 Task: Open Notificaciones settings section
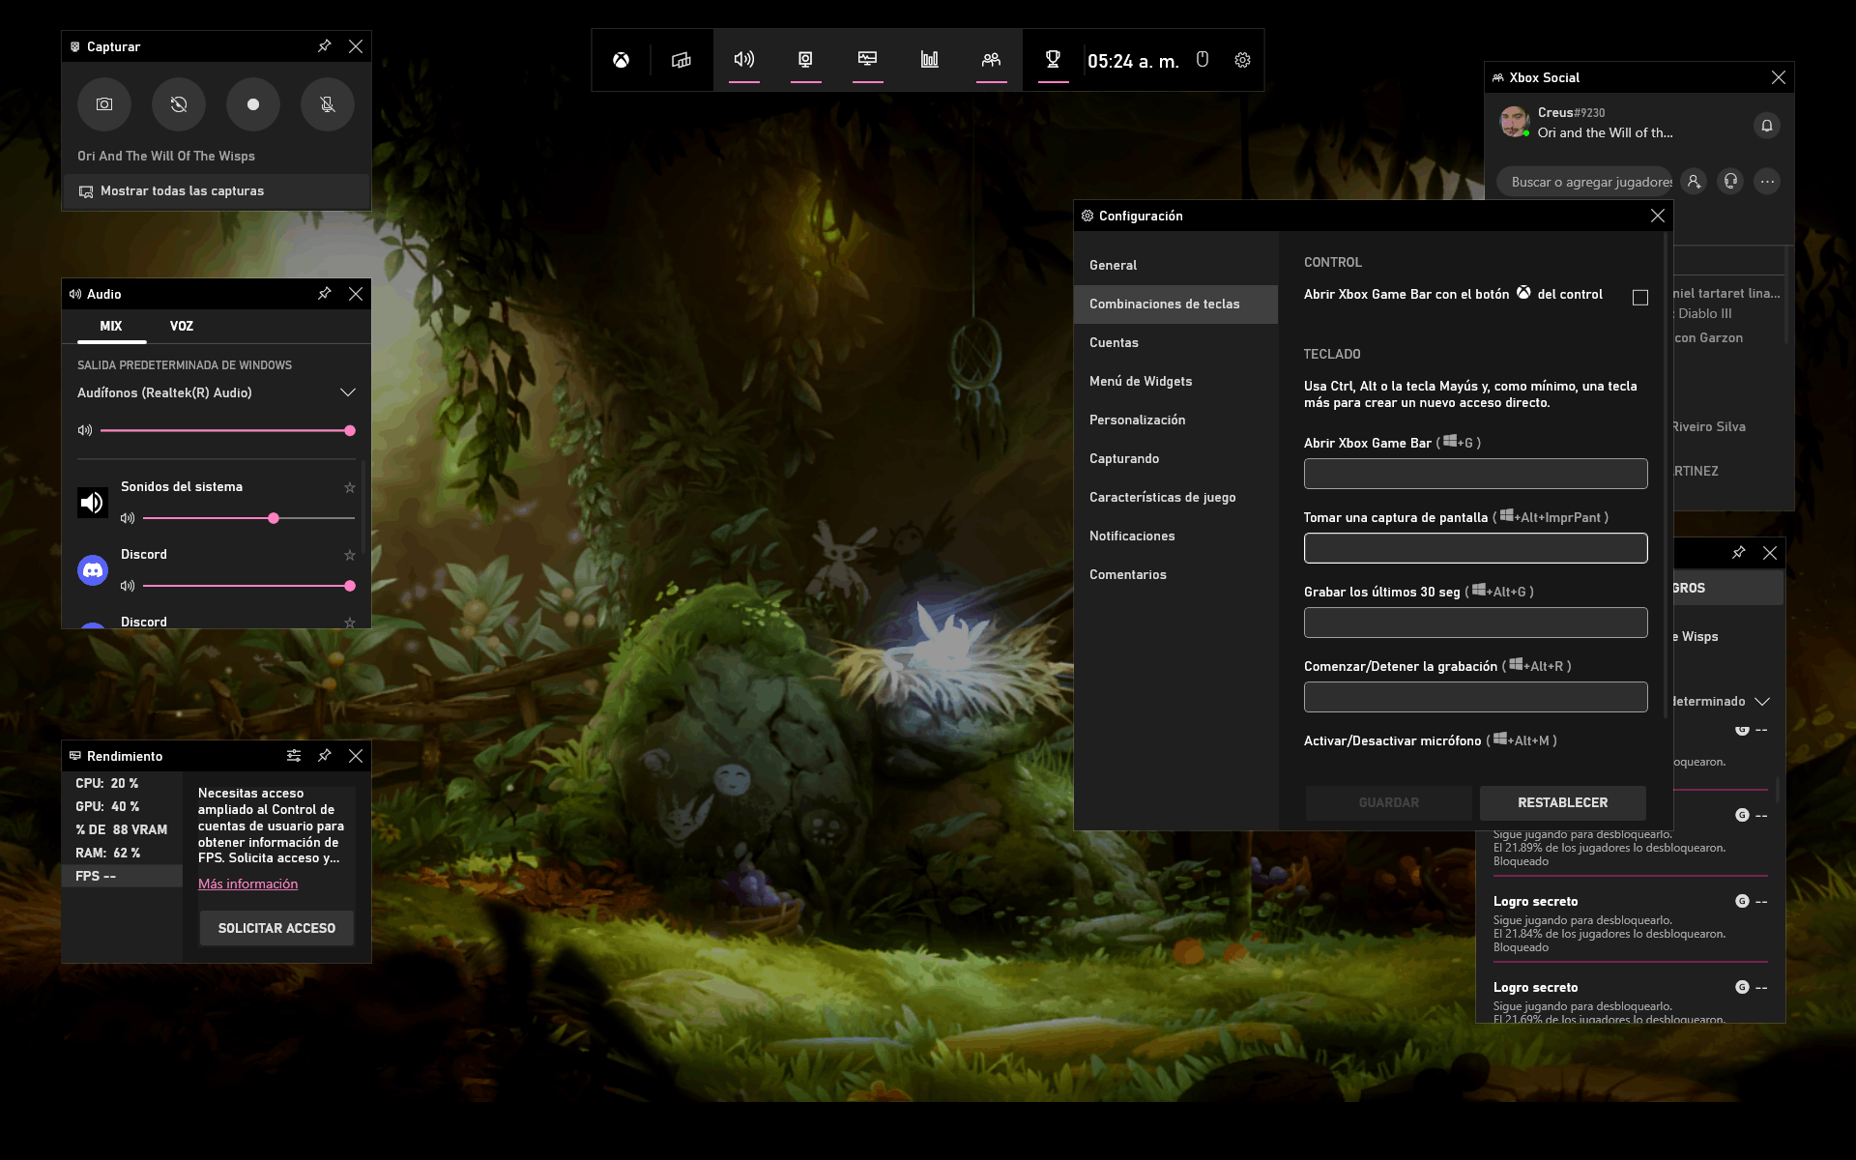(1175, 536)
